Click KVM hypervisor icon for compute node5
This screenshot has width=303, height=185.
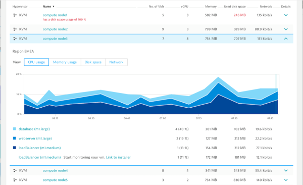tap(15, 180)
